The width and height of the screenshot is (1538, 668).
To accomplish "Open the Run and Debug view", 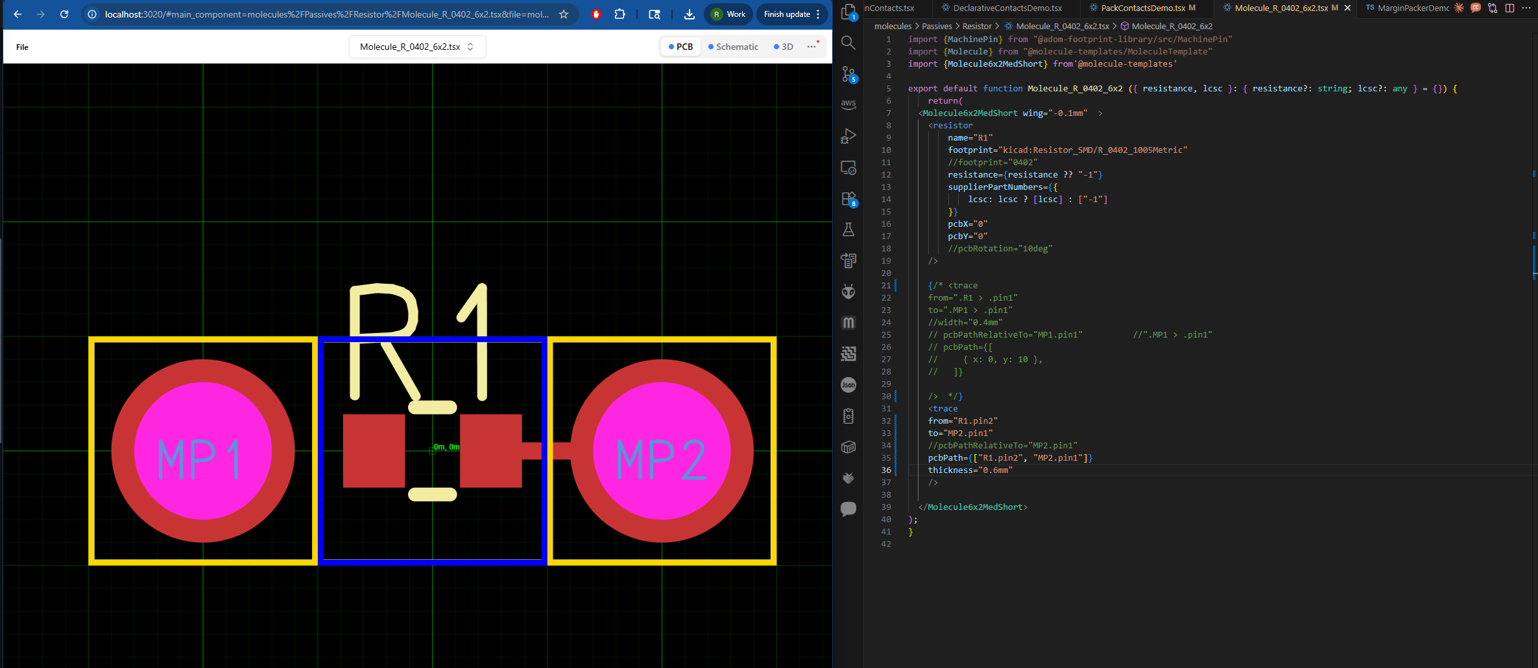I will [x=848, y=136].
